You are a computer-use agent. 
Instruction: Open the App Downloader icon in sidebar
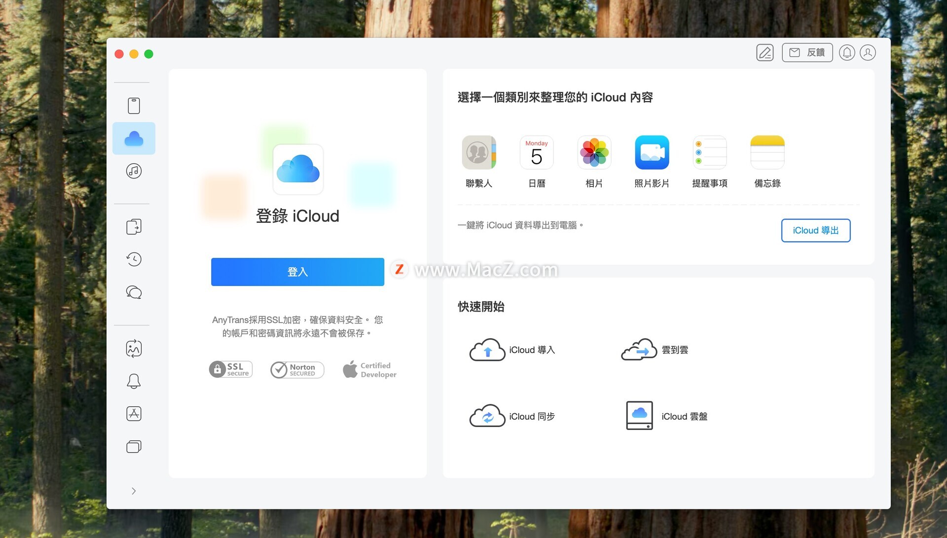click(134, 414)
